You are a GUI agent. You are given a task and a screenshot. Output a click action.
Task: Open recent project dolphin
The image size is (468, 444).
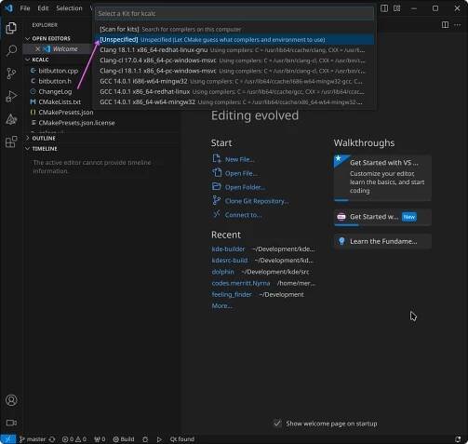point(222,272)
